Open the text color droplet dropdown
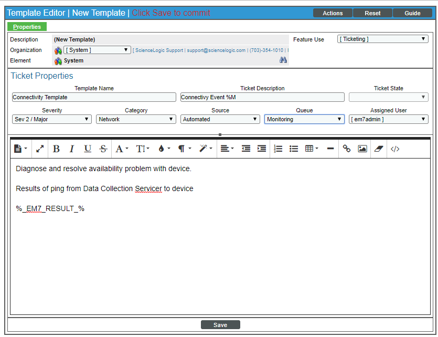438x337 pixels. pyautogui.click(x=164, y=149)
